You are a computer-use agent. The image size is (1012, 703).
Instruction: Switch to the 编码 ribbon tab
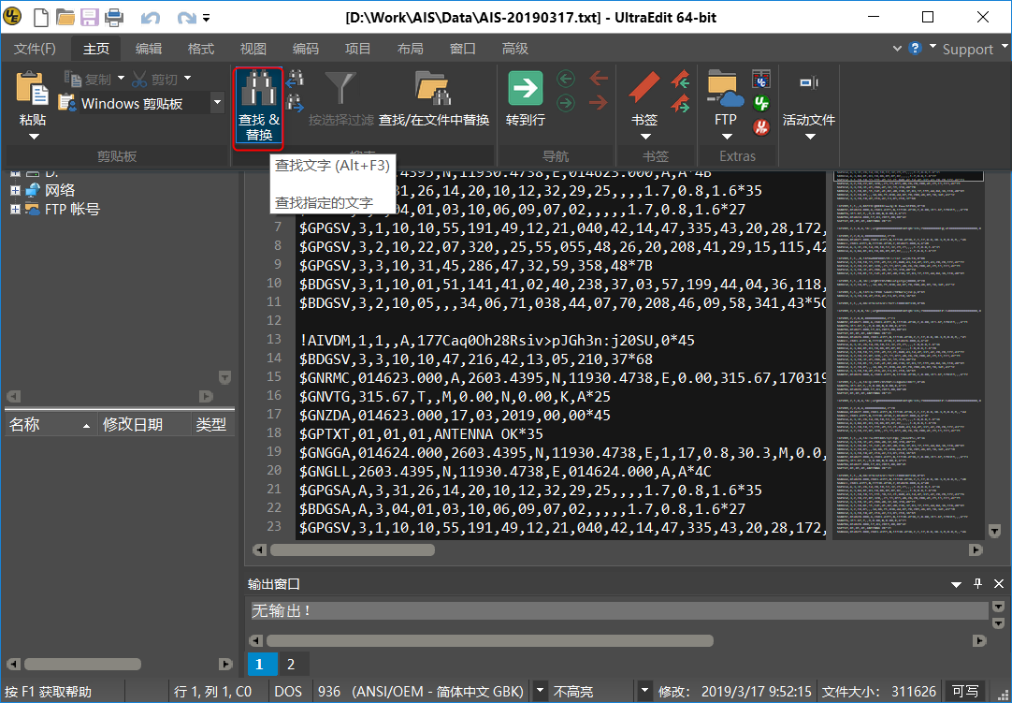coord(305,49)
